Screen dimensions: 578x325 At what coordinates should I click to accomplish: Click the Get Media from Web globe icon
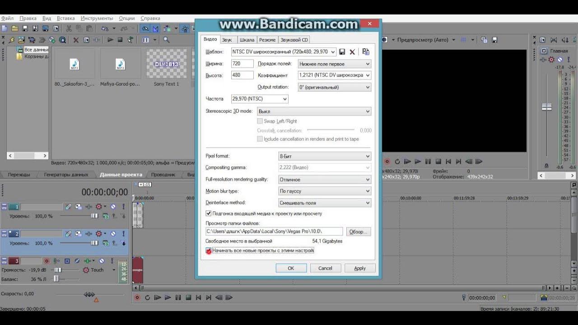click(x=62, y=40)
